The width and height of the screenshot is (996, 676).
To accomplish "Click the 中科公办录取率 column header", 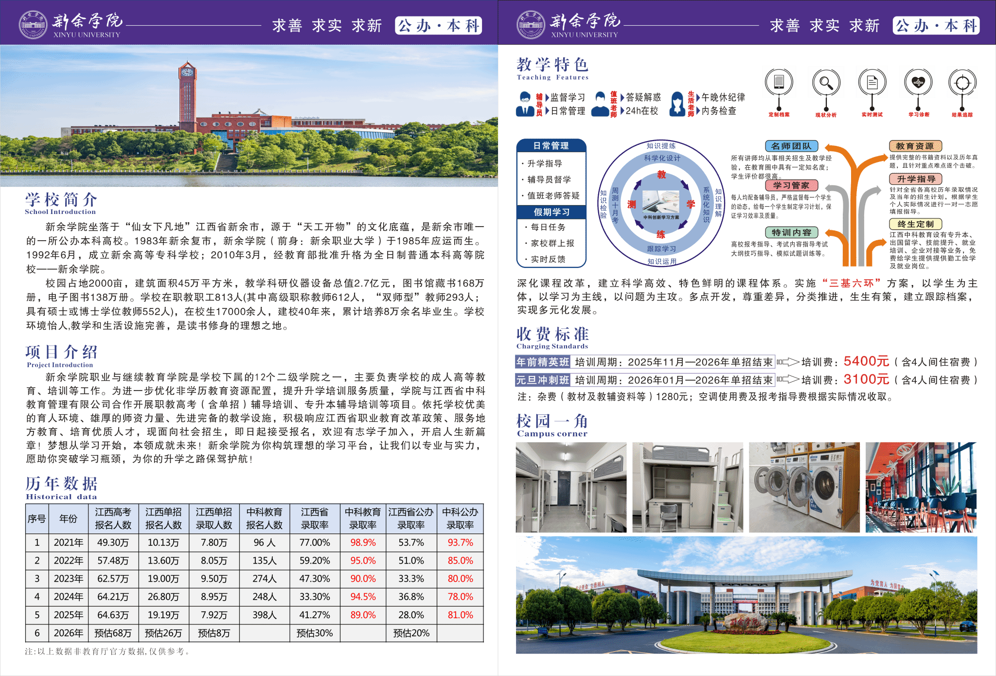I will [x=460, y=518].
